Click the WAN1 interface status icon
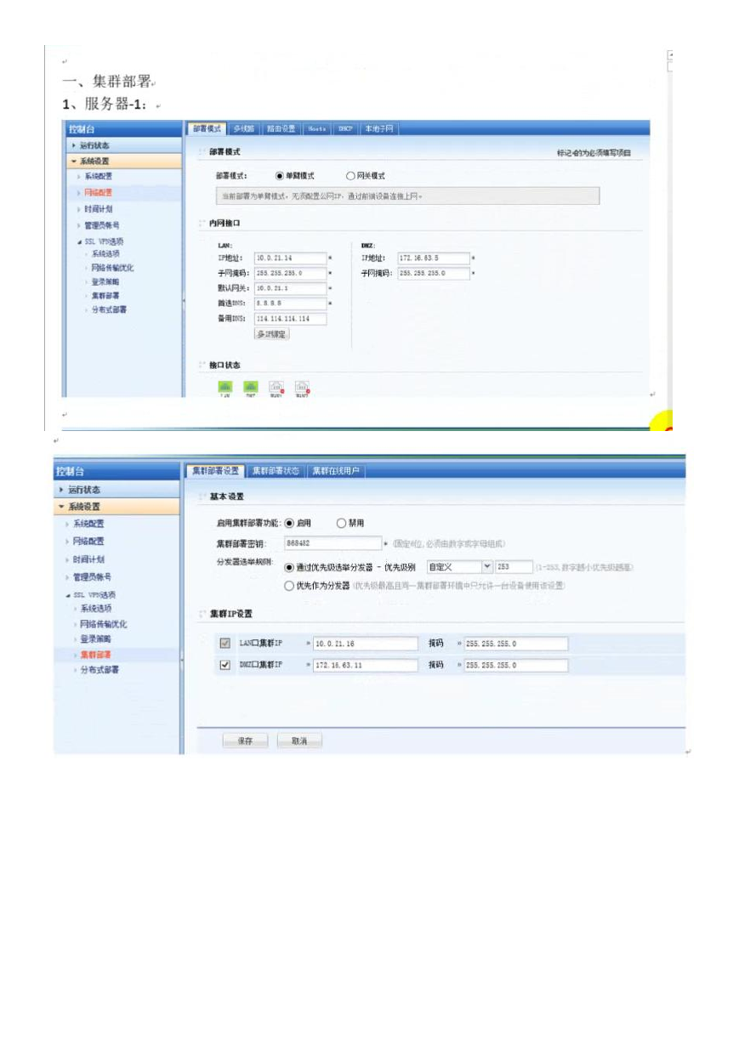This screenshot has width=739, height=1044. (276, 387)
